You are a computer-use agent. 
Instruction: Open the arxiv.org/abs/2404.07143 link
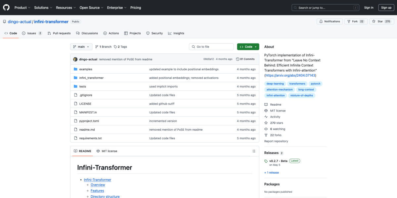click(x=290, y=75)
